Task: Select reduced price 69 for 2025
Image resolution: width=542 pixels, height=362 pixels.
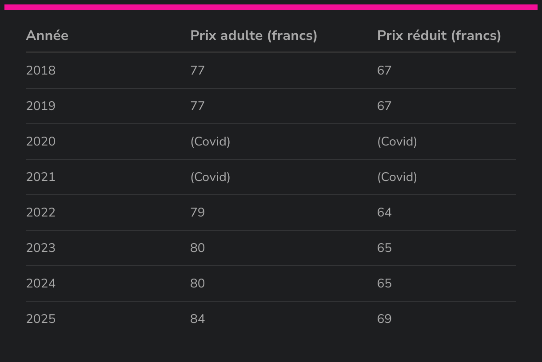Action: click(x=384, y=319)
